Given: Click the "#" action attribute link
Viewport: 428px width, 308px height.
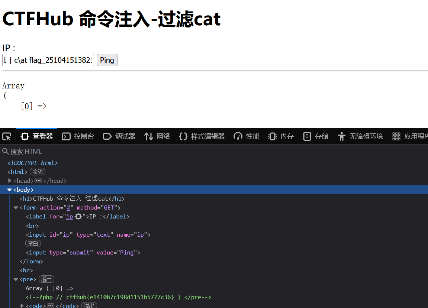Looking at the screenshot, I should [x=68, y=208].
